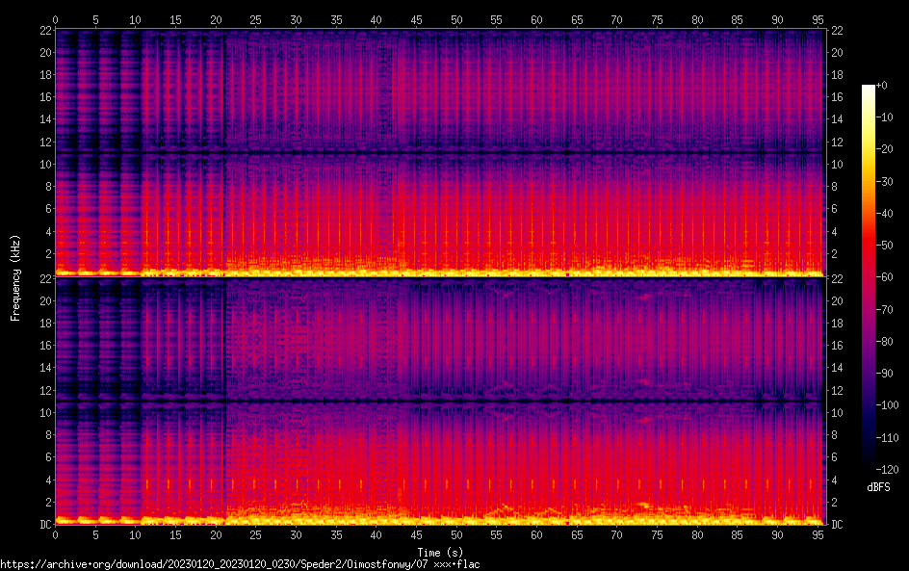Click the DC label at bottom-right corner
909x571 pixels.
pyautogui.click(x=838, y=524)
